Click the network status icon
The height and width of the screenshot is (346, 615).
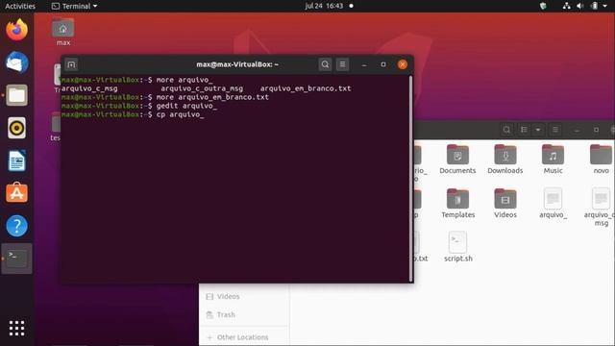(566, 6)
